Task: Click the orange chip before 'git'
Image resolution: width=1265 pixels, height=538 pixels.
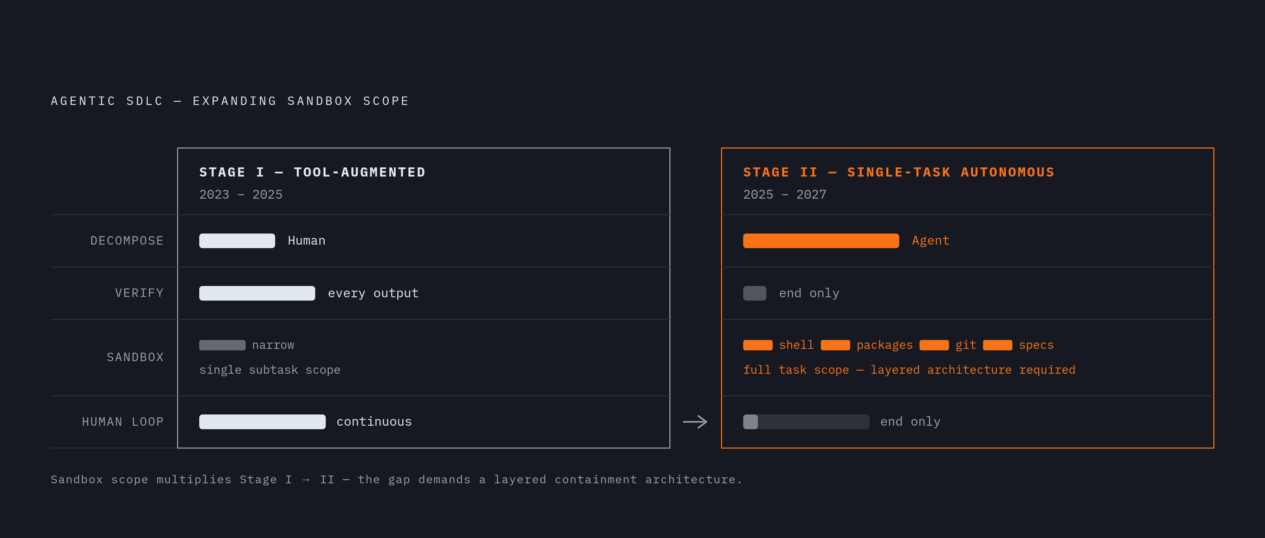Action: pos(934,345)
